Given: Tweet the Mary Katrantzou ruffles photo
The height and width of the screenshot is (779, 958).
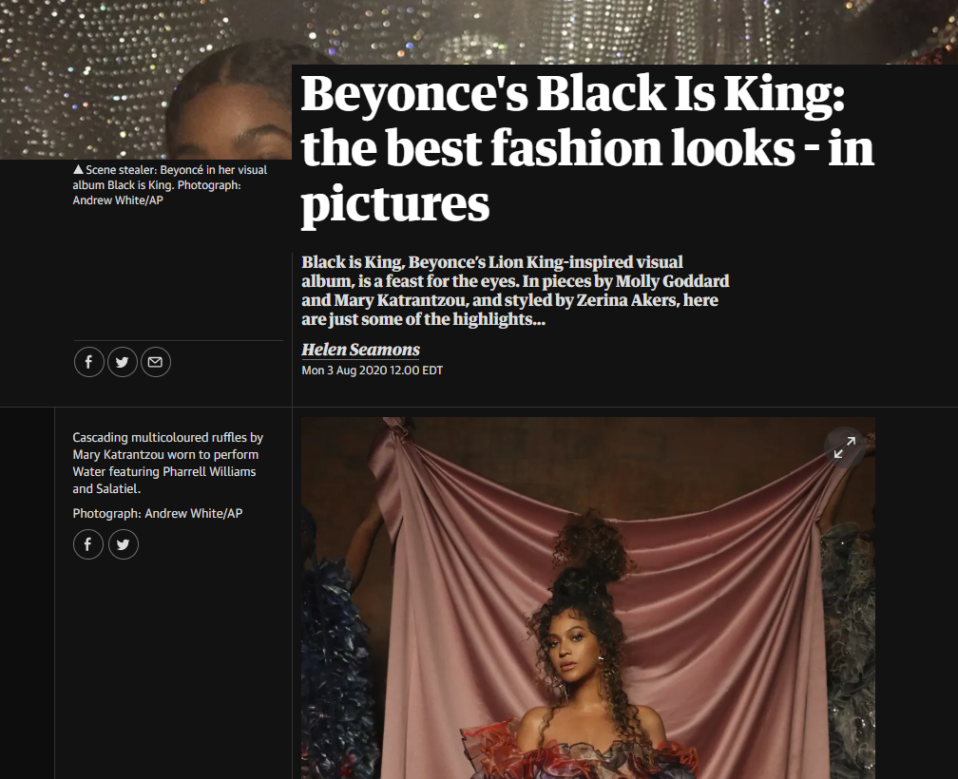Looking at the screenshot, I should [123, 543].
